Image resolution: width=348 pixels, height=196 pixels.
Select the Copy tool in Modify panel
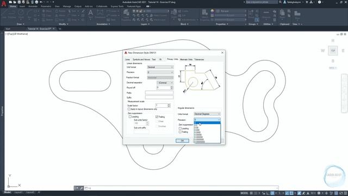47,15
